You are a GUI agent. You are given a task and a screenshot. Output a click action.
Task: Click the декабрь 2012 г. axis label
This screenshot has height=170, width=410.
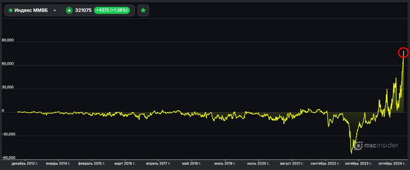[25, 164]
